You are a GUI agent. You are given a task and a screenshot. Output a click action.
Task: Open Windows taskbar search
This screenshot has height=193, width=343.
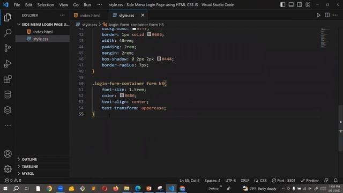pyautogui.click(x=16, y=188)
